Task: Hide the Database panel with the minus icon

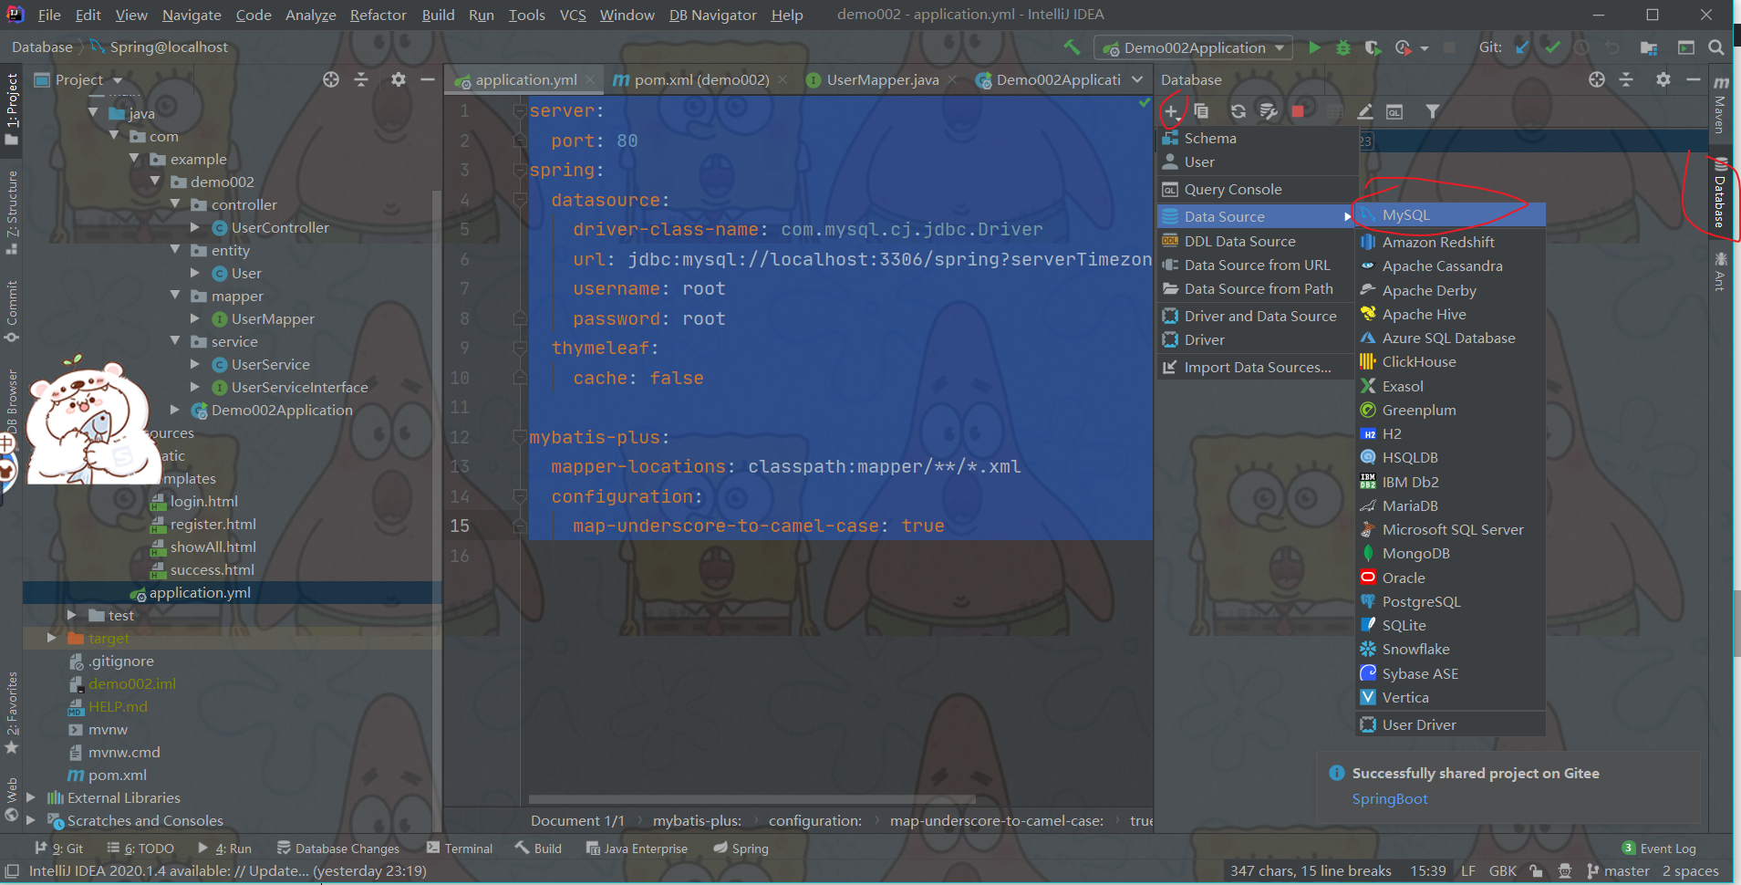Action: point(1694,79)
